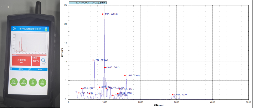Select the 纯净物 pure substance radio option
This screenshot has height=108, width=253.
pos(19,69)
